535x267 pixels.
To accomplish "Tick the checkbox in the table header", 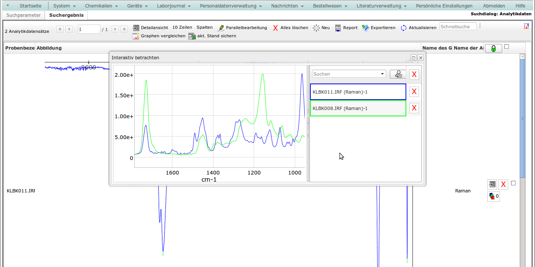I will click(506, 47).
